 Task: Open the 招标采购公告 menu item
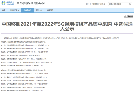point(15,10)
